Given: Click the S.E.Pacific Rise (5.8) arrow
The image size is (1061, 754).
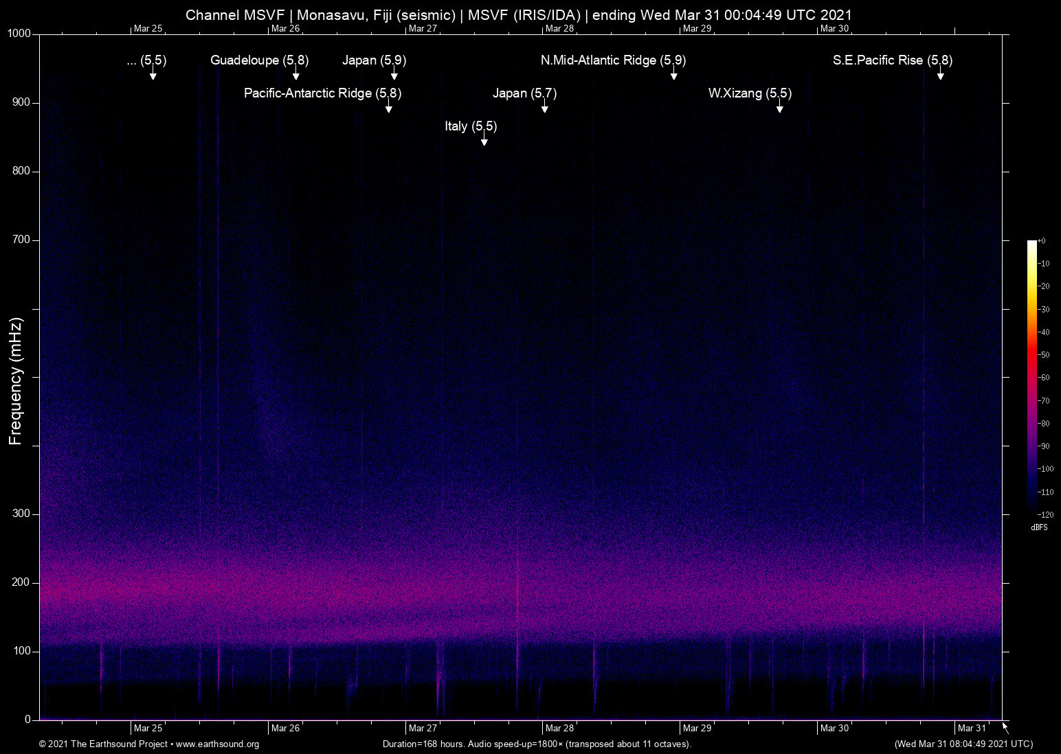Looking at the screenshot, I should pyautogui.click(x=941, y=74).
